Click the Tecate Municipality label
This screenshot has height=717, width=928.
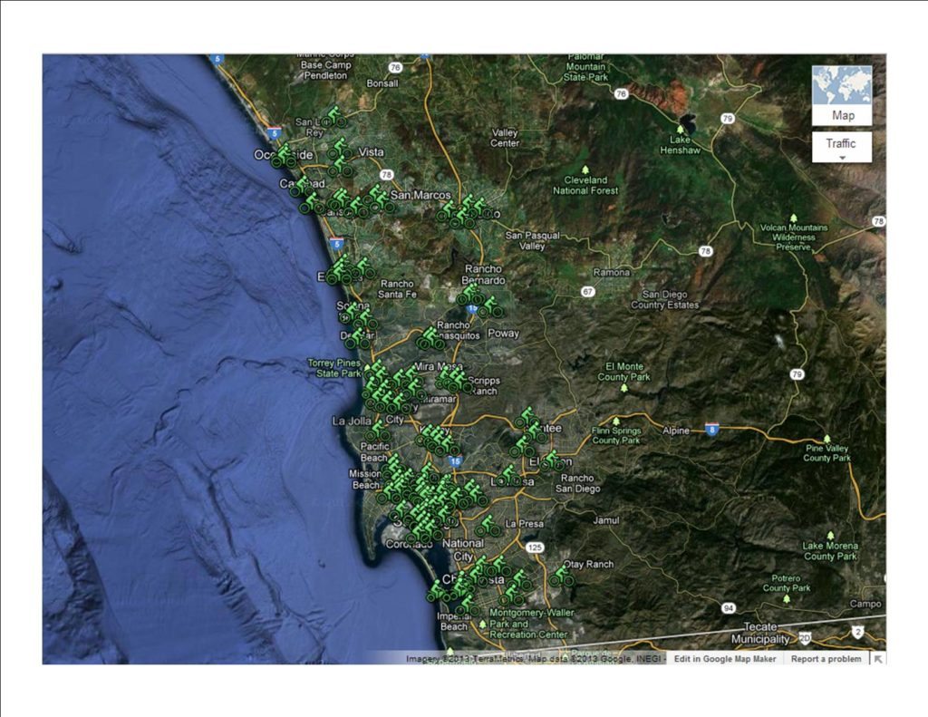pyautogui.click(x=760, y=633)
